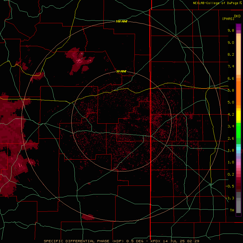Click the product title caption at bottom
243x243 pixels.
(x=122, y=241)
